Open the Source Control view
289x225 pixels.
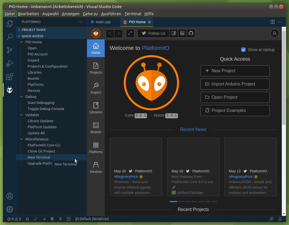pos(10,50)
